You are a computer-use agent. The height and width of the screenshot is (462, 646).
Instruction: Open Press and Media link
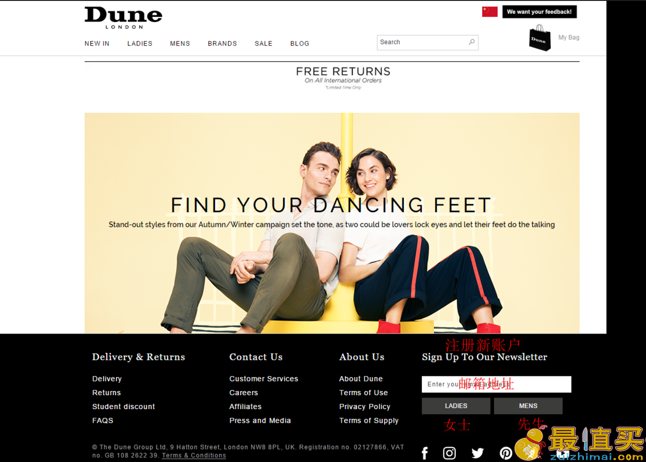click(260, 420)
